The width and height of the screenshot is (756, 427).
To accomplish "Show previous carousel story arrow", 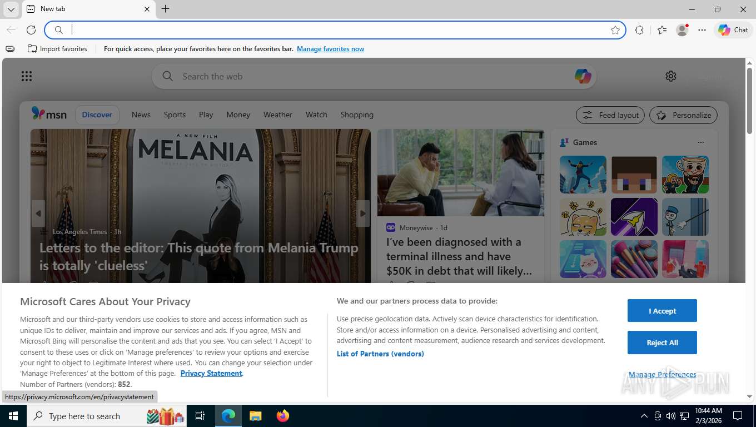I will [38, 213].
